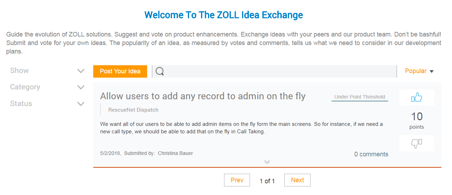Viewport: 452px width, 195px height.
Task: Expand the Status filter chevron
Action: coord(81,104)
